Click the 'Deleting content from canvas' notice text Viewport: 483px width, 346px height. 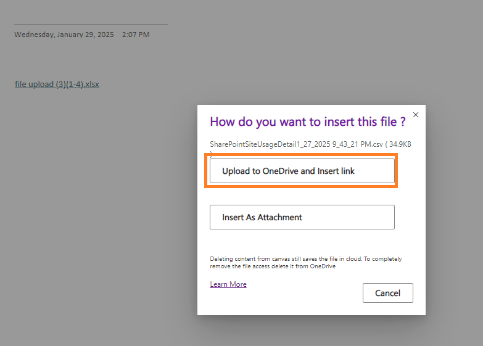pyautogui.click(x=305, y=263)
